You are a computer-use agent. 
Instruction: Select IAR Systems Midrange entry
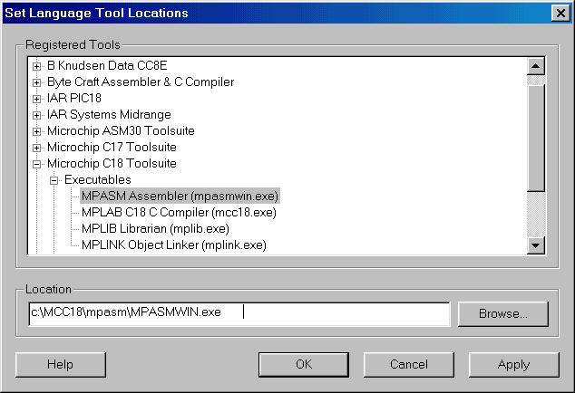click(109, 115)
